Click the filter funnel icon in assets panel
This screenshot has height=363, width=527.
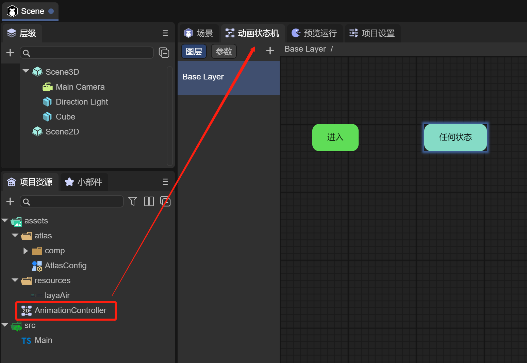click(x=133, y=201)
